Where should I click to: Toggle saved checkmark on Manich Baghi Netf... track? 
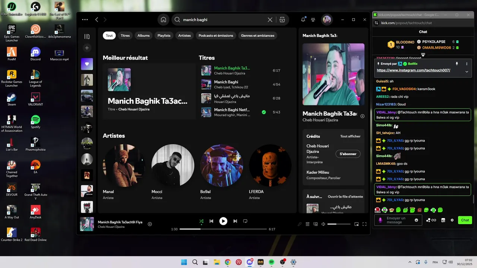tap(264, 112)
